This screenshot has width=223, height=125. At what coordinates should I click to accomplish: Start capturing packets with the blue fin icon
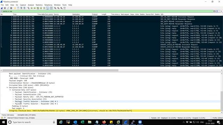pyautogui.click(x=2, y=8)
